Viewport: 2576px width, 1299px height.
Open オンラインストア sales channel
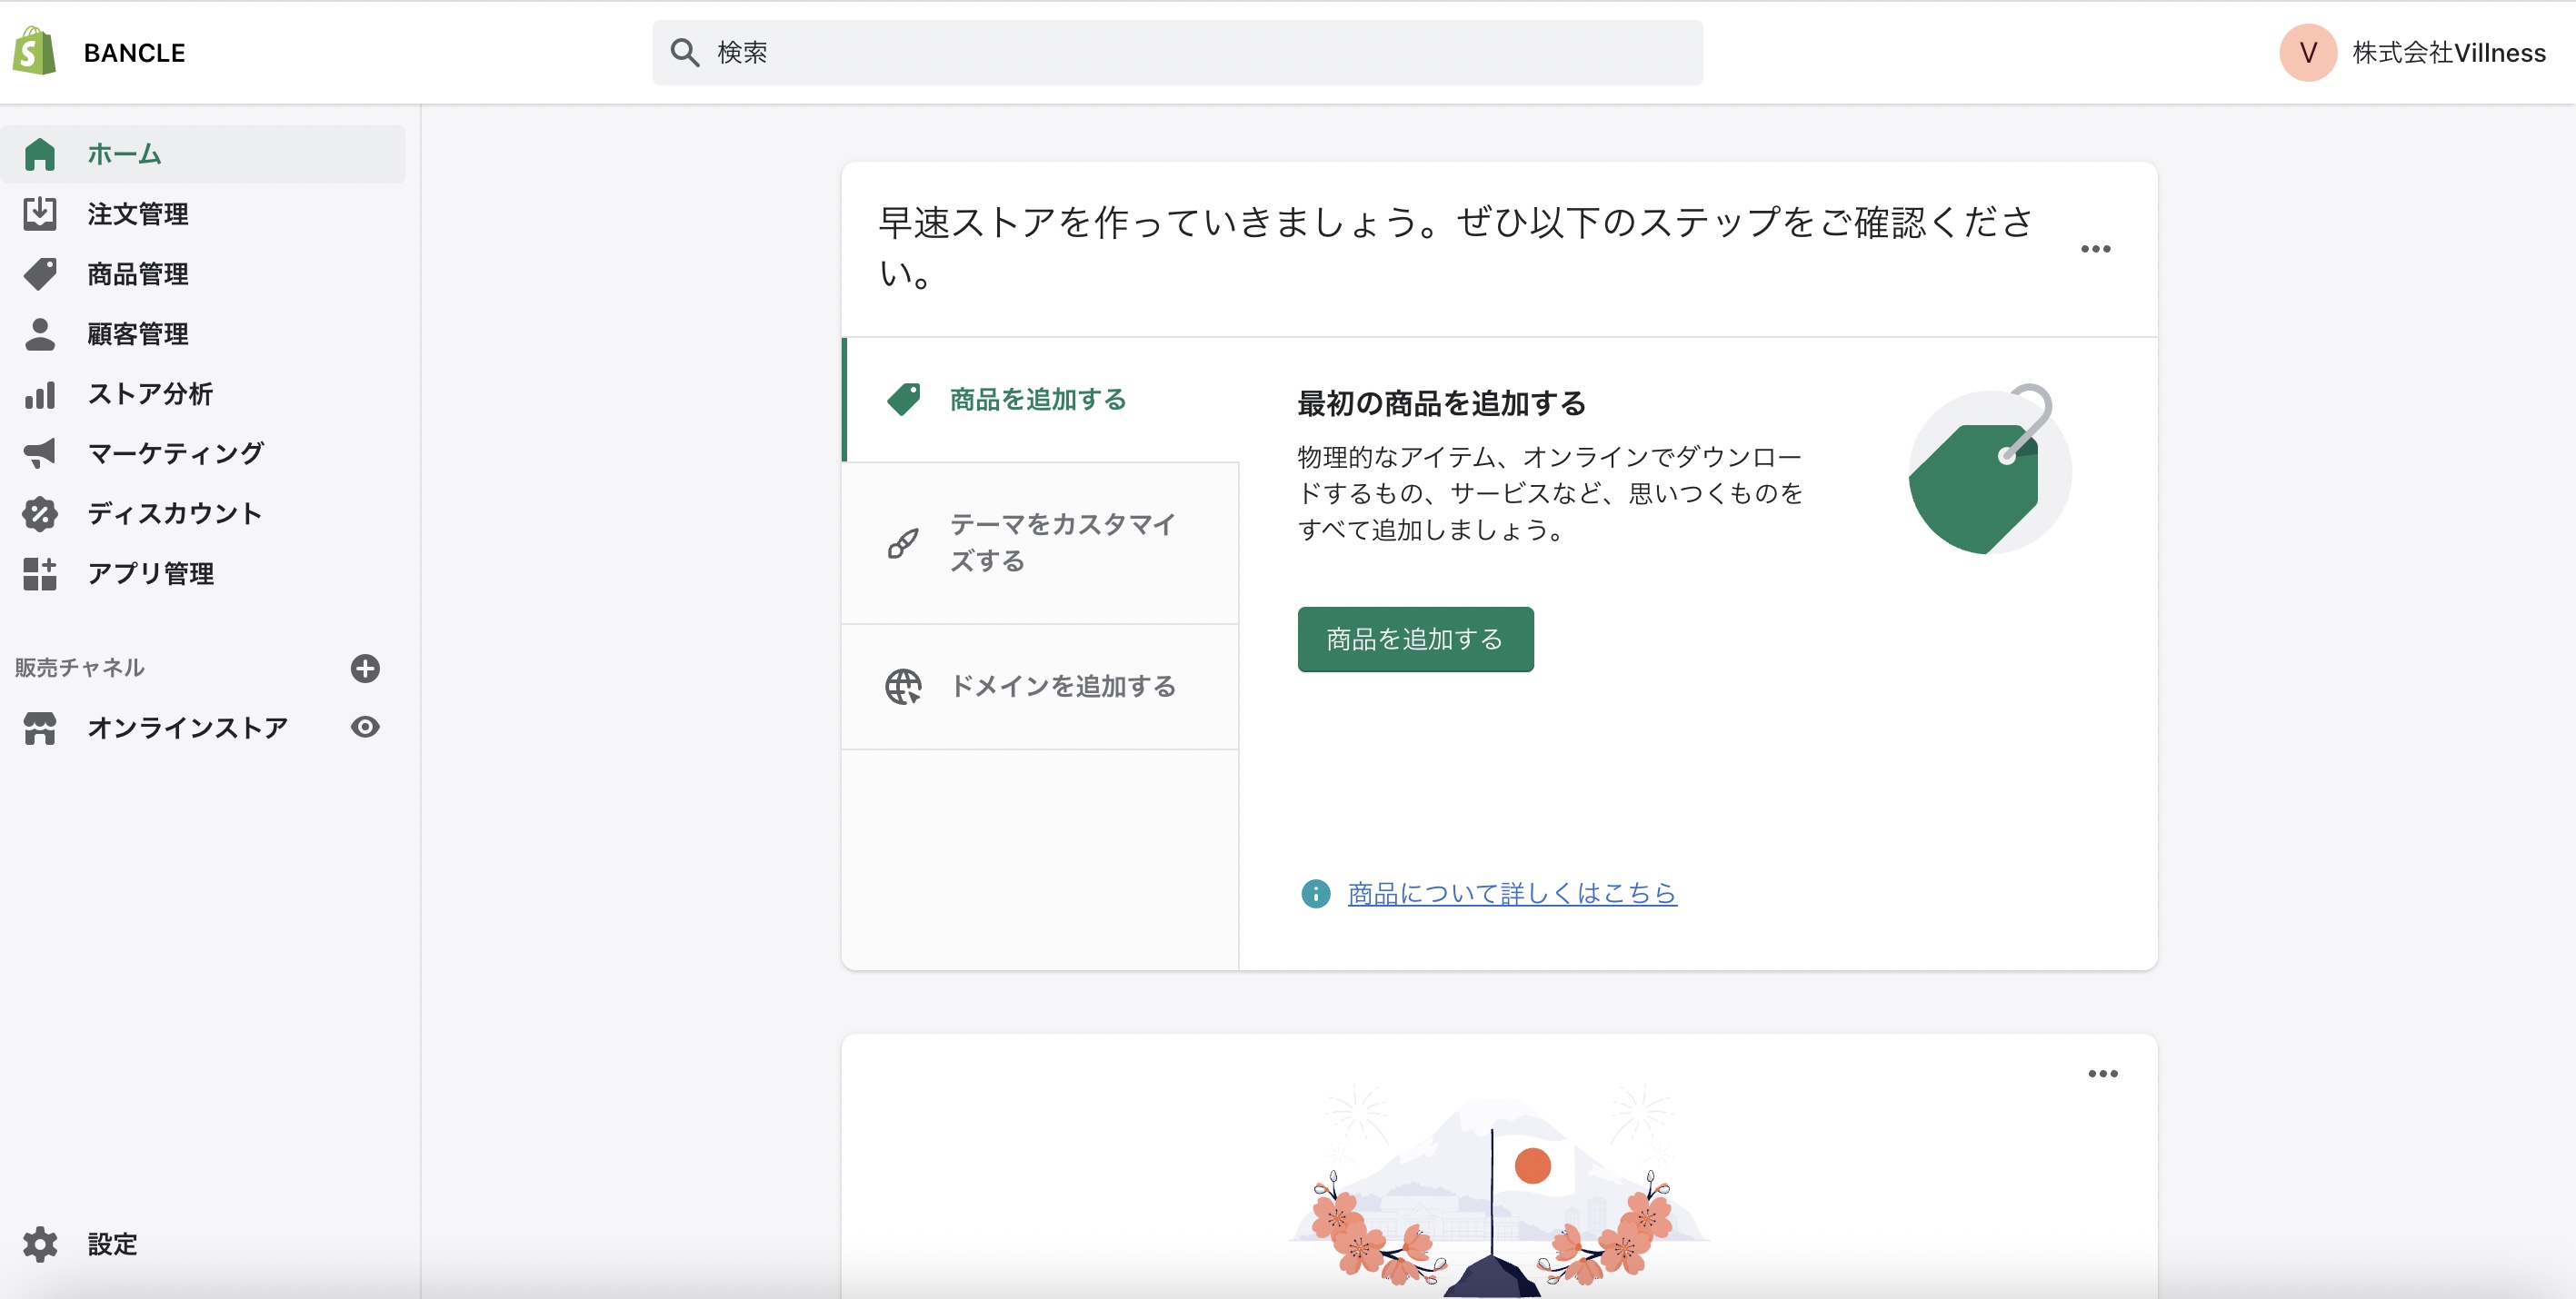187,728
